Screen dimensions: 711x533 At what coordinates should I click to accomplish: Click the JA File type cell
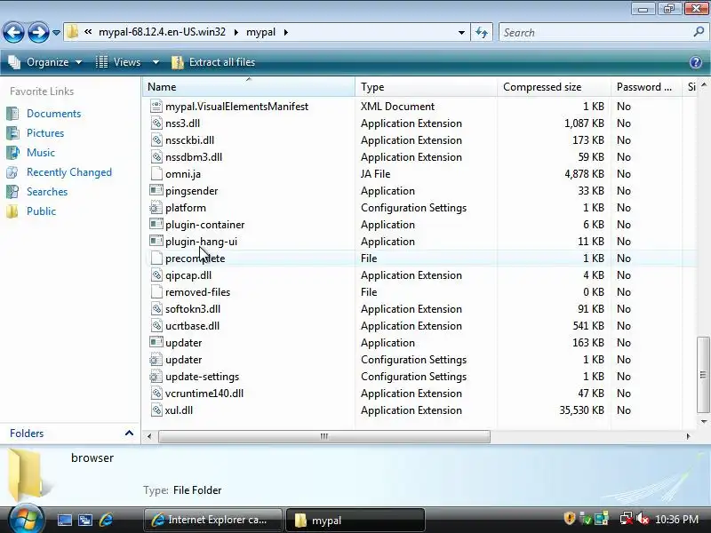[x=375, y=174]
